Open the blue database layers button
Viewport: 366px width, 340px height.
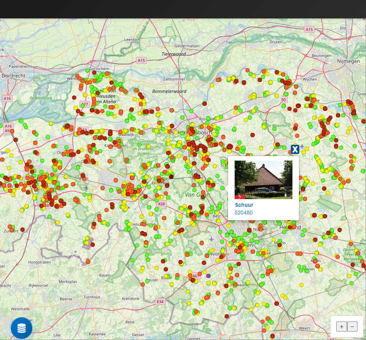pos(22,328)
